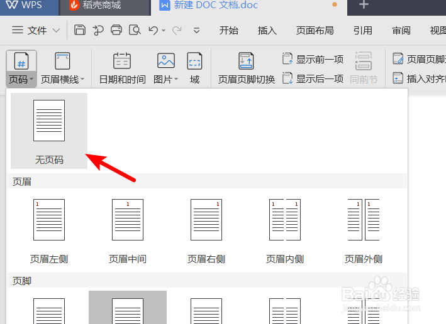Choose the 页眉外侧 page number style

coord(364,232)
